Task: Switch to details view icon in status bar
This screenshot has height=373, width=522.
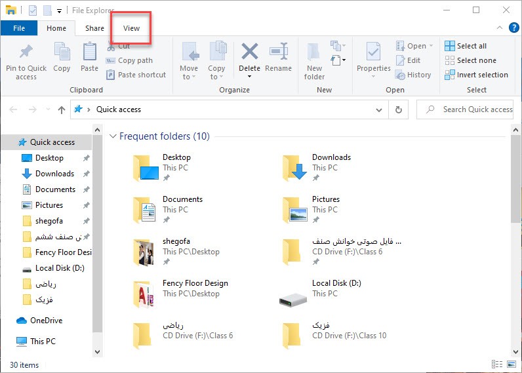Action: [x=497, y=364]
